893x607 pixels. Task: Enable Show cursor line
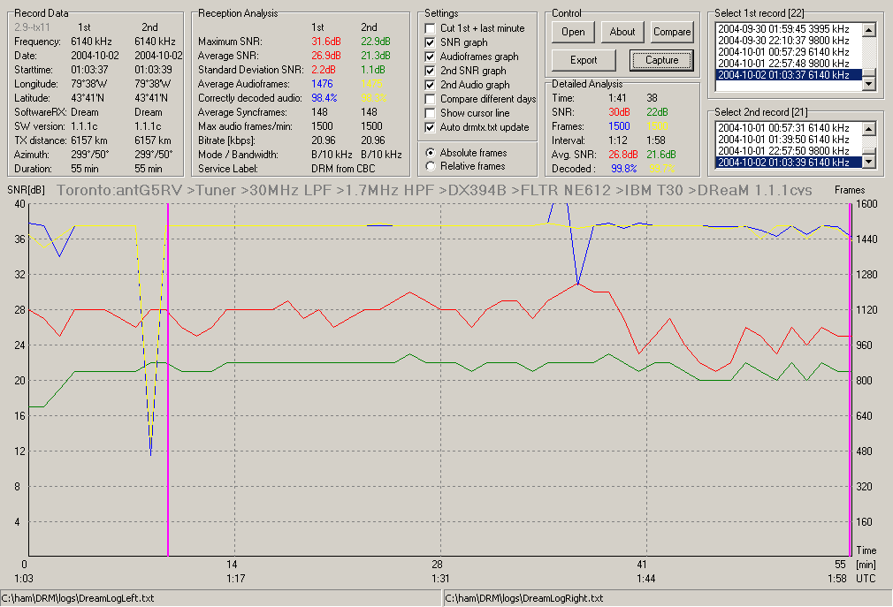pyautogui.click(x=431, y=112)
